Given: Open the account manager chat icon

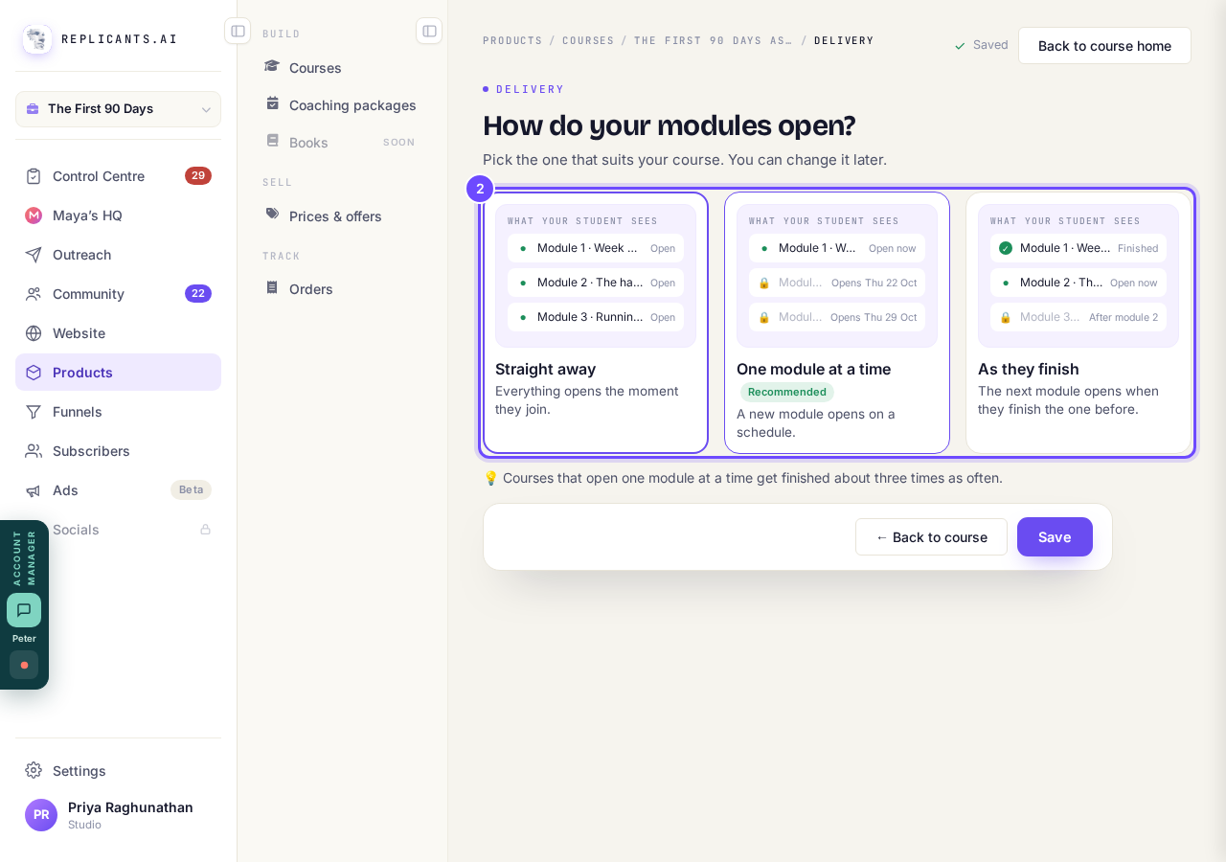Looking at the screenshot, I should pos(24,610).
